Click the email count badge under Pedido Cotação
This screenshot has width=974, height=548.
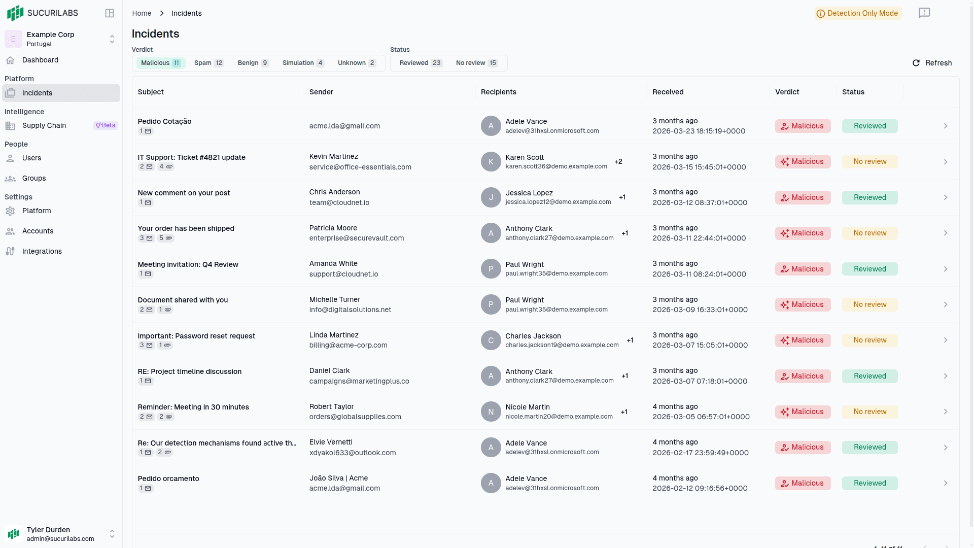pyautogui.click(x=146, y=131)
